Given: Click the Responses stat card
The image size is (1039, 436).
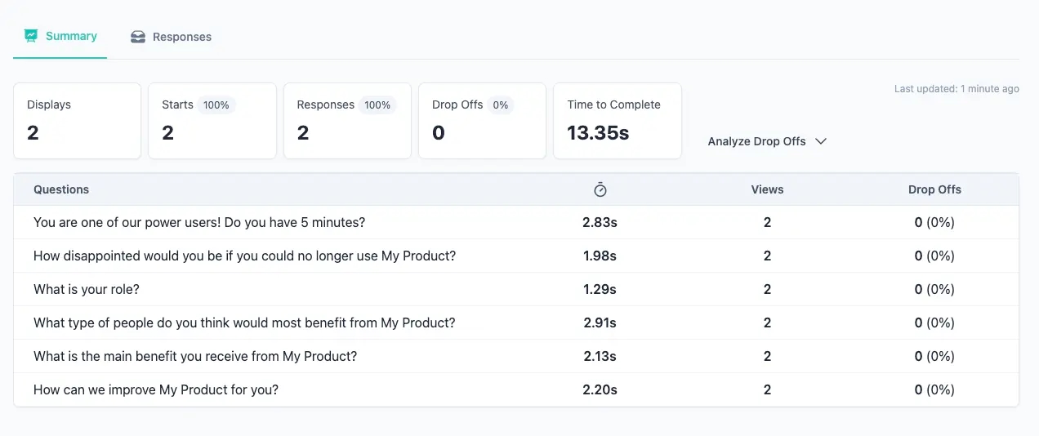Looking at the screenshot, I should pyautogui.click(x=347, y=121).
